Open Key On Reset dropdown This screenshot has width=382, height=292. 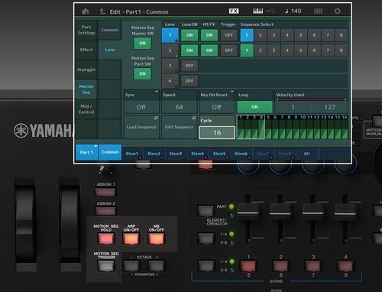tap(217, 102)
